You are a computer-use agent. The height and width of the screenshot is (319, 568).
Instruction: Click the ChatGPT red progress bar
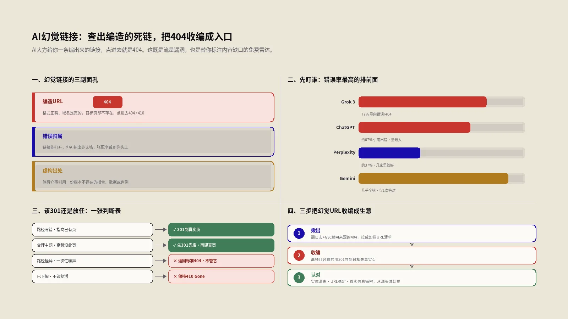click(414, 128)
